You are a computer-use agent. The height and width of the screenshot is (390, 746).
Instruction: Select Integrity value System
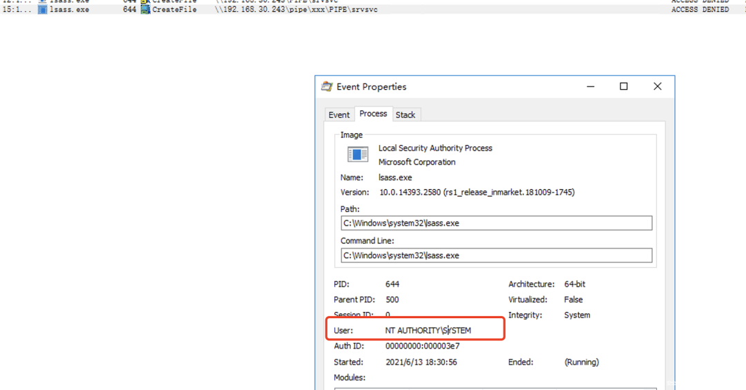577,315
